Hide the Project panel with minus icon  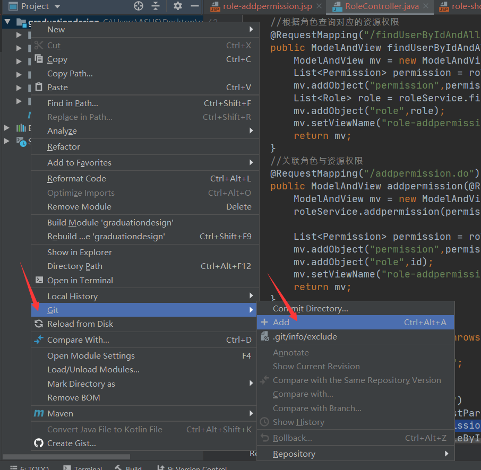tap(195, 6)
